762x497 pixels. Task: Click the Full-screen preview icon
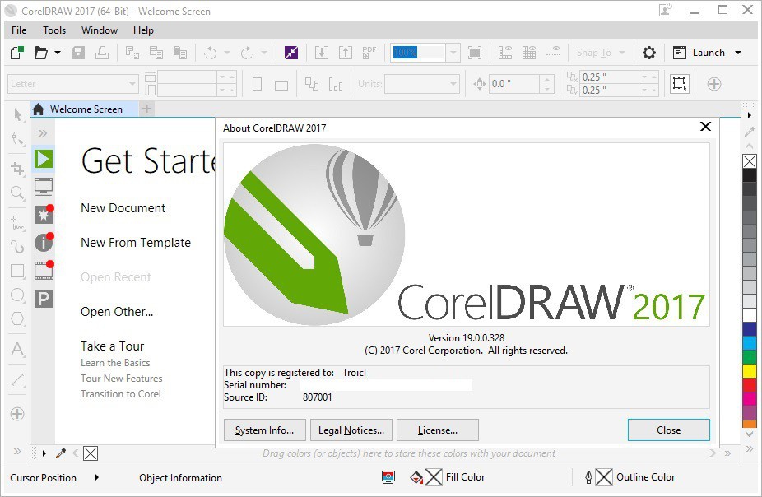pyautogui.click(x=474, y=53)
